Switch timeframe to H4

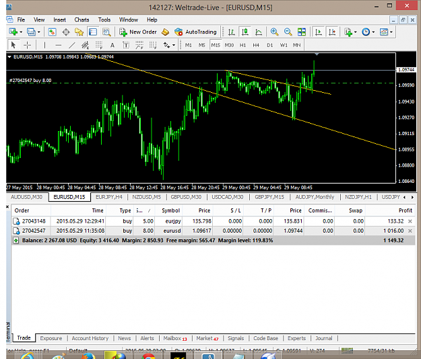(256, 45)
